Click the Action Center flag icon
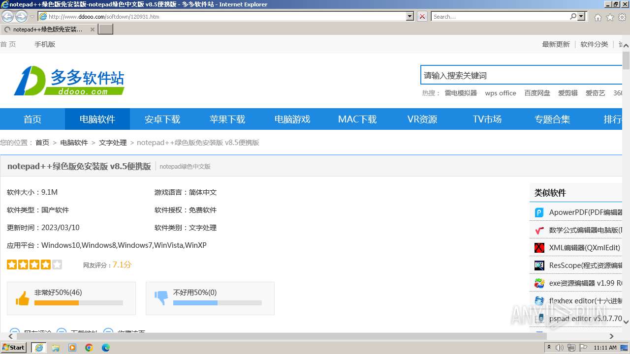 pos(583,348)
